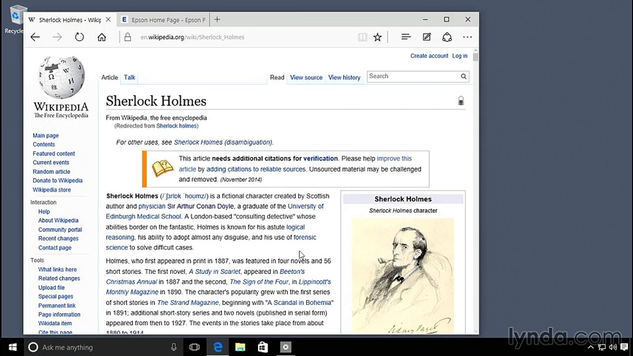The width and height of the screenshot is (633, 356).
Task: Open the Share icon in Edge toolbar
Action: pyautogui.click(x=447, y=37)
